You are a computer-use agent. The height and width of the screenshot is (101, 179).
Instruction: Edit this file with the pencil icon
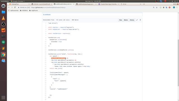[x=137, y=20]
